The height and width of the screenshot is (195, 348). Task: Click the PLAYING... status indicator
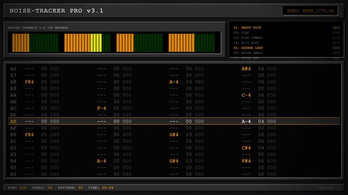328,188
